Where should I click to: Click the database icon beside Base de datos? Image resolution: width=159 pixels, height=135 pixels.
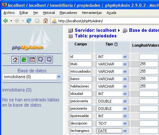[125, 31]
